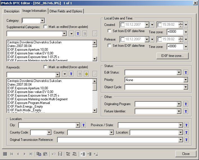This screenshot has height=160, width=199.
Task: Tick the Created time checkbox
Action: pos(160,25)
